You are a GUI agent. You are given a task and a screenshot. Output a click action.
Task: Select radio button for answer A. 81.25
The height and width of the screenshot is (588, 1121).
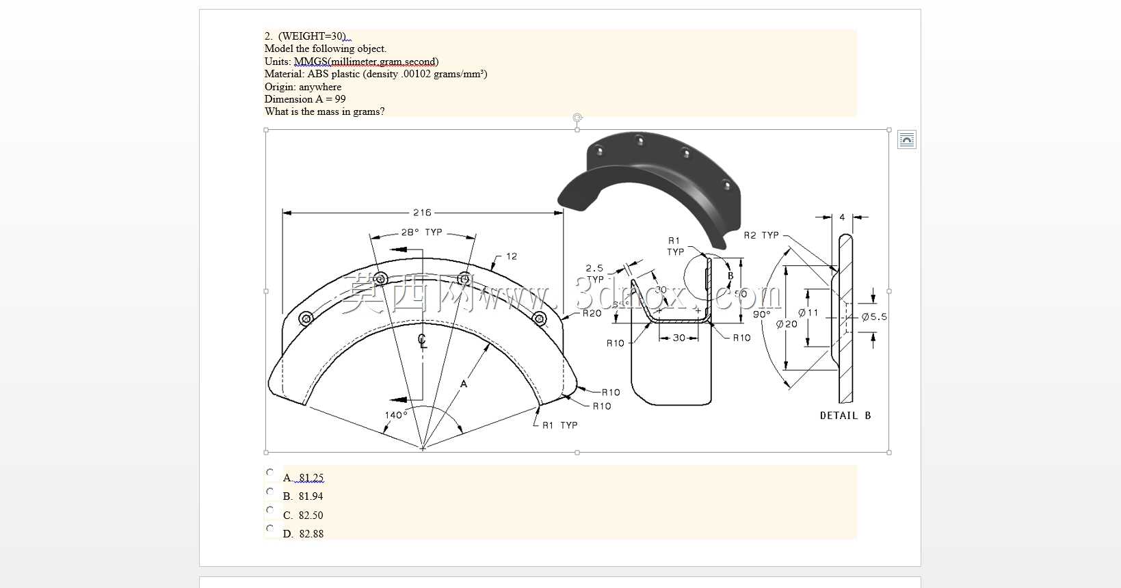(269, 472)
